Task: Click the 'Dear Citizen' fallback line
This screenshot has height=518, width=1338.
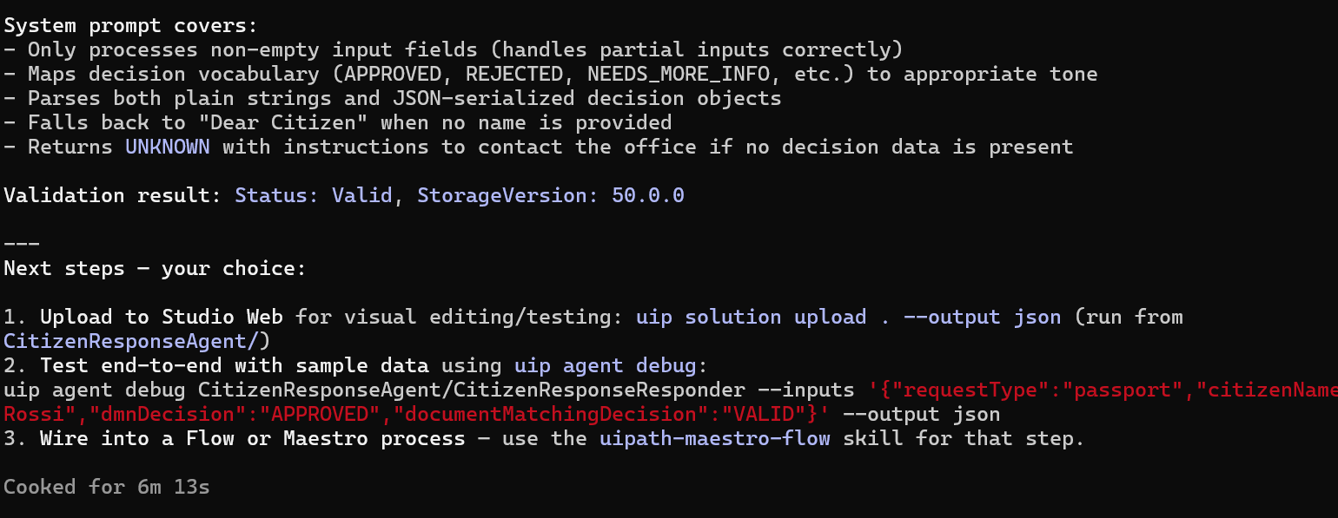Action: point(338,122)
